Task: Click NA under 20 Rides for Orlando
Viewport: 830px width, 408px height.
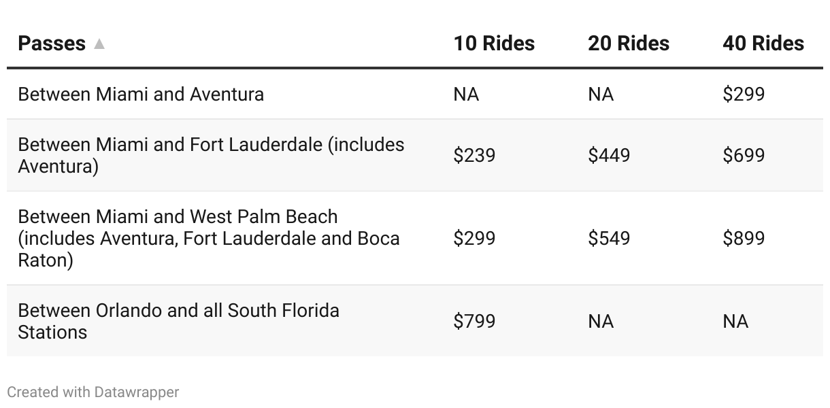Action: pyautogui.click(x=601, y=321)
